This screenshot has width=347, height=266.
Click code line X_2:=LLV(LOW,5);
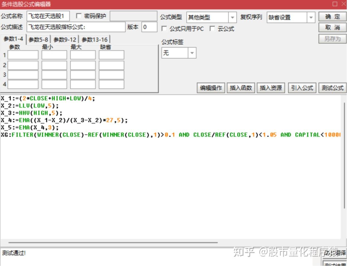tap(30, 106)
